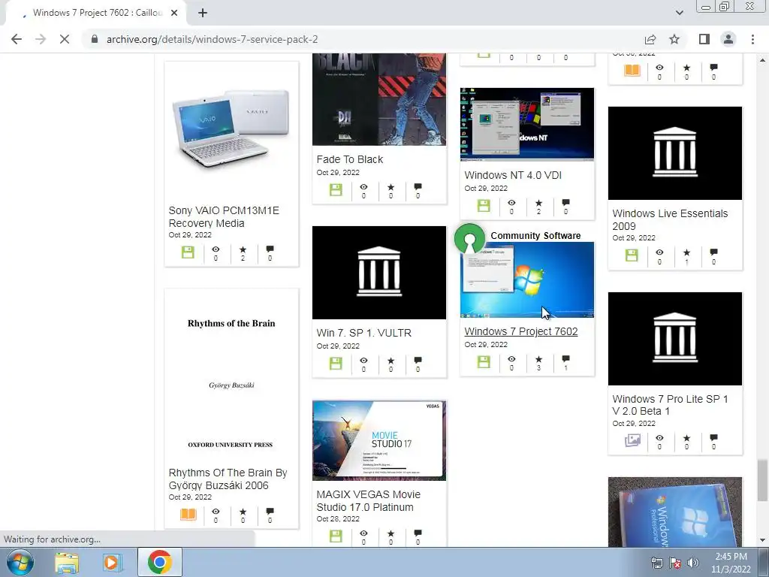Click the Community Software collection badge
This screenshot has width=769, height=577.
(470, 238)
